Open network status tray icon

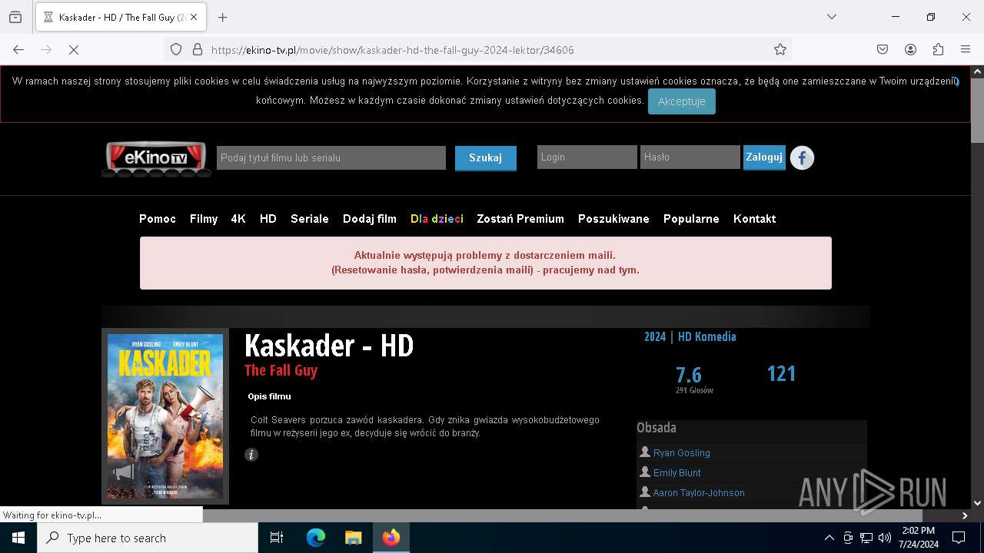[866, 538]
